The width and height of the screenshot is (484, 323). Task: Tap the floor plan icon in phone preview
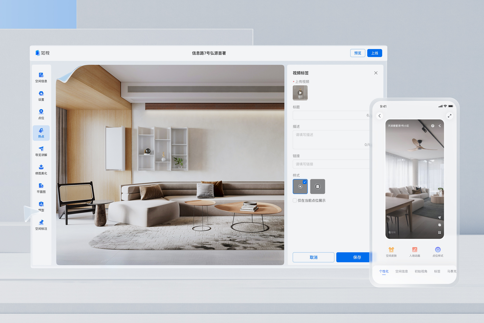(439, 225)
